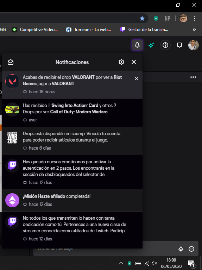Open the Twitch Prime loot sparkle icon

(x=151, y=45)
